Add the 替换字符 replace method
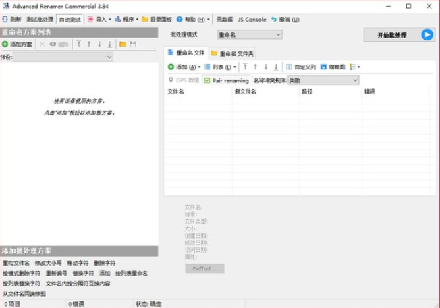Image resolution: width=440 pixels, height=308 pixels. (83, 273)
